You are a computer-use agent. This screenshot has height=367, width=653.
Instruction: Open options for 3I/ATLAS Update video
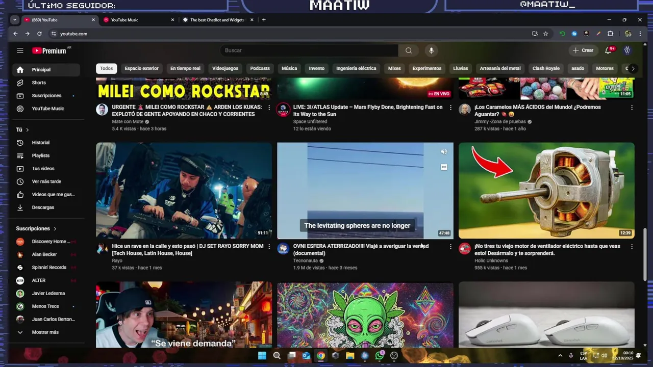(x=450, y=108)
